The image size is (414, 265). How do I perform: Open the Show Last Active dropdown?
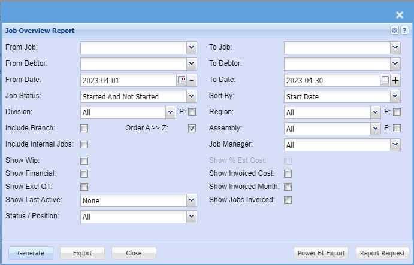(191, 200)
